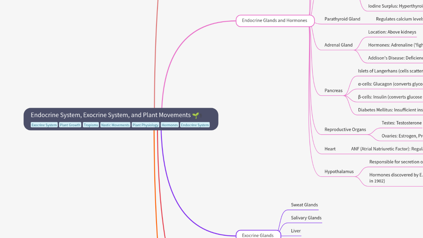The image size is (423, 238).
Task: Click 'Location: Above kidneys' text
Action: click(x=392, y=32)
